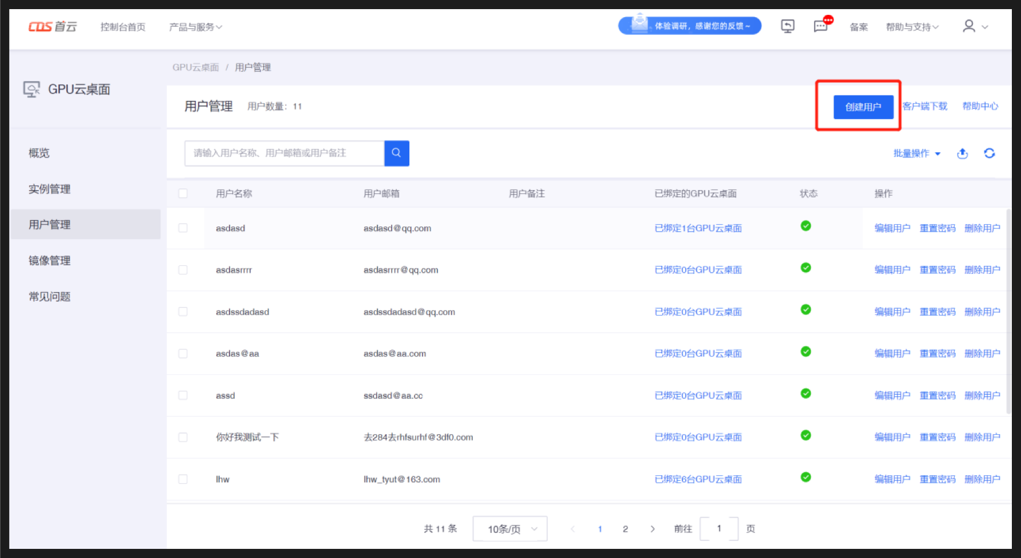Select all users with header checkbox
The width and height of the screenshot is (1021, 558).
click(183, 193)
